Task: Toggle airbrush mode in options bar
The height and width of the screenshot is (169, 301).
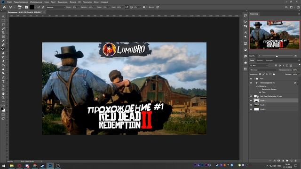Action: pyautogui.click(x=127, y=7)
